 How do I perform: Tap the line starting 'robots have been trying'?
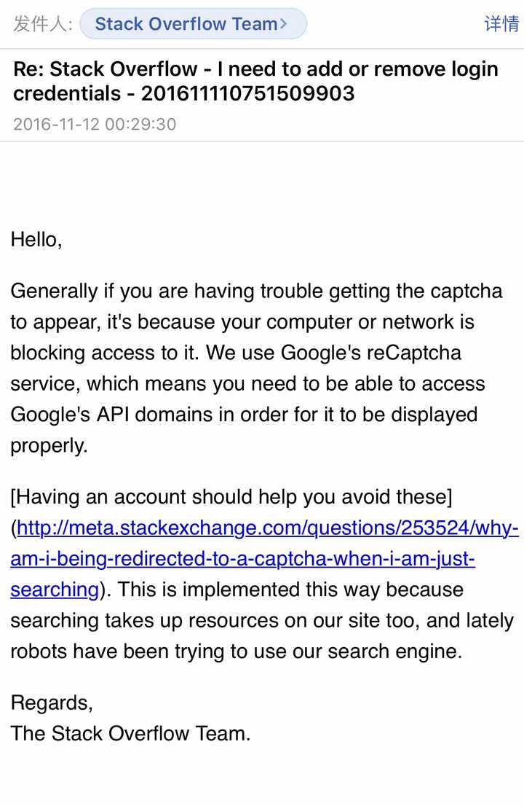coord(236,651)
